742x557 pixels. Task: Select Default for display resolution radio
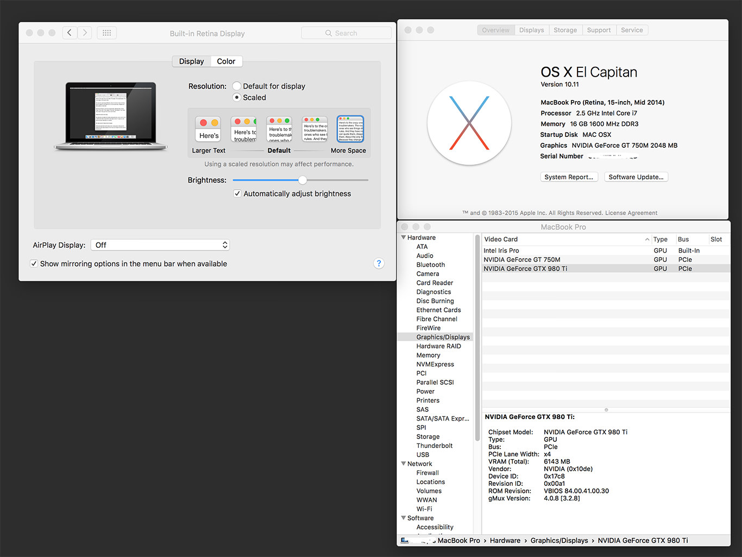point(237,86)
